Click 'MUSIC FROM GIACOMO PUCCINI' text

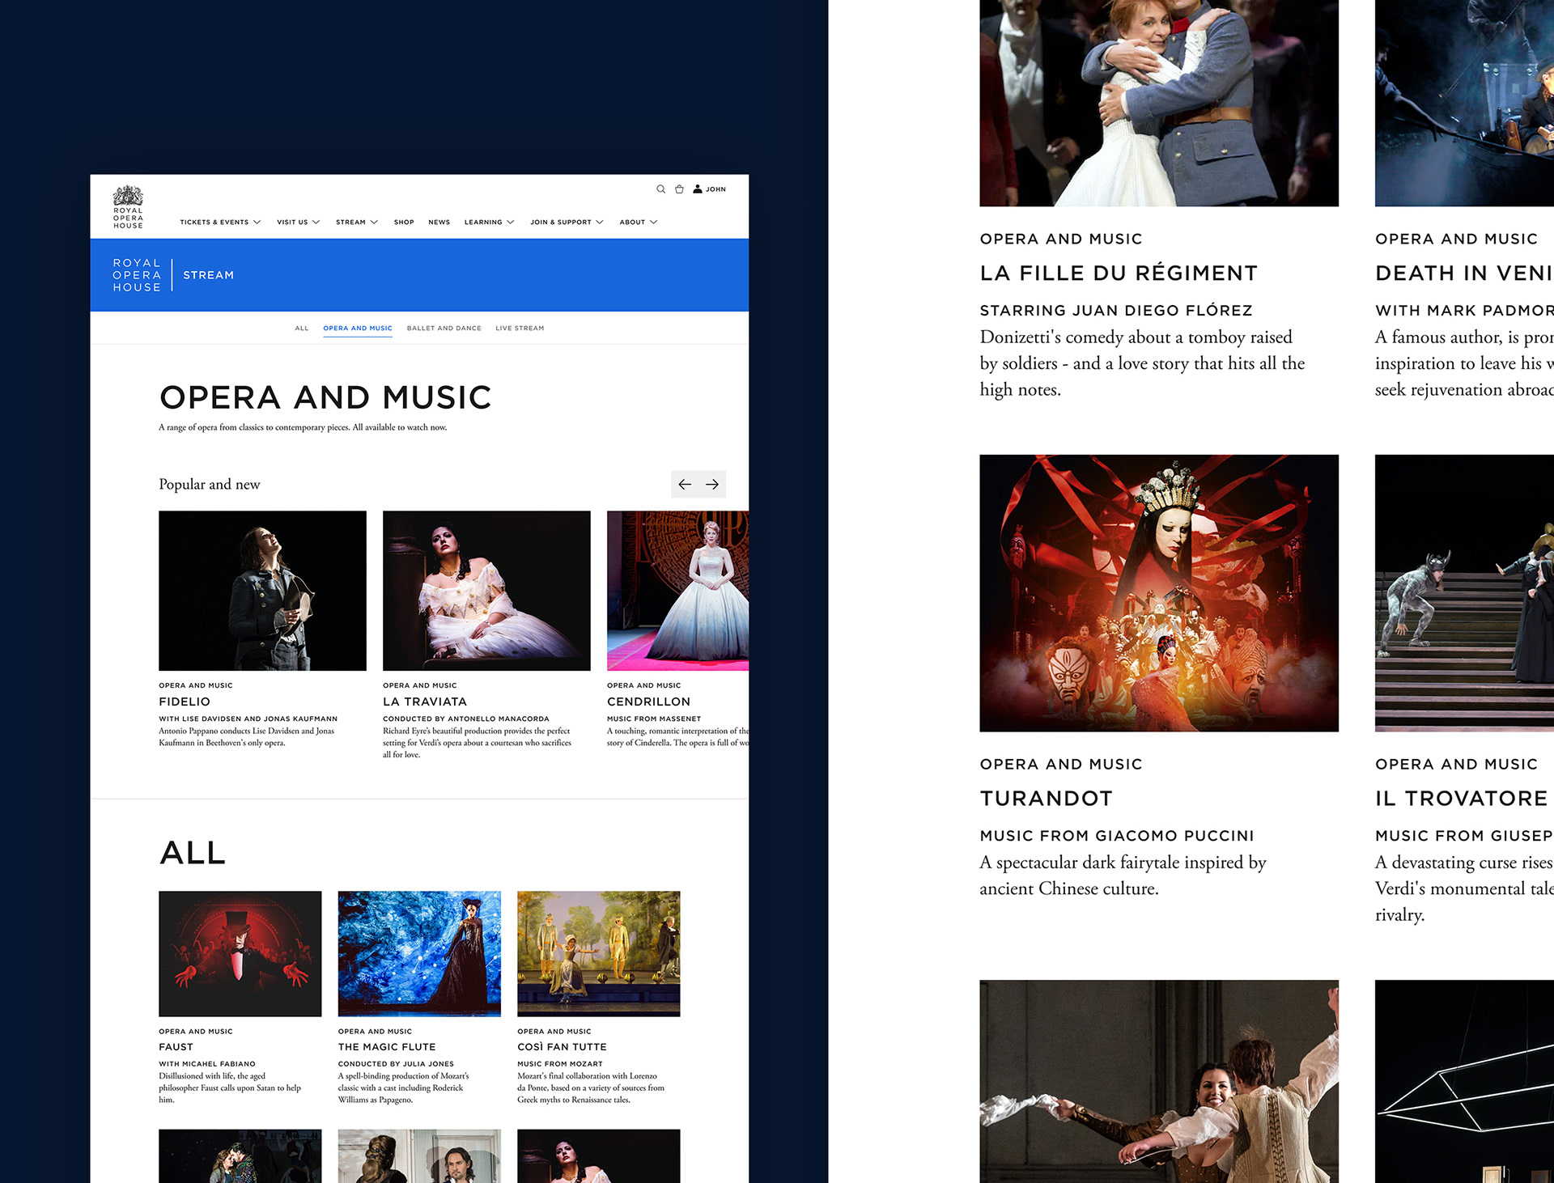1117,836
